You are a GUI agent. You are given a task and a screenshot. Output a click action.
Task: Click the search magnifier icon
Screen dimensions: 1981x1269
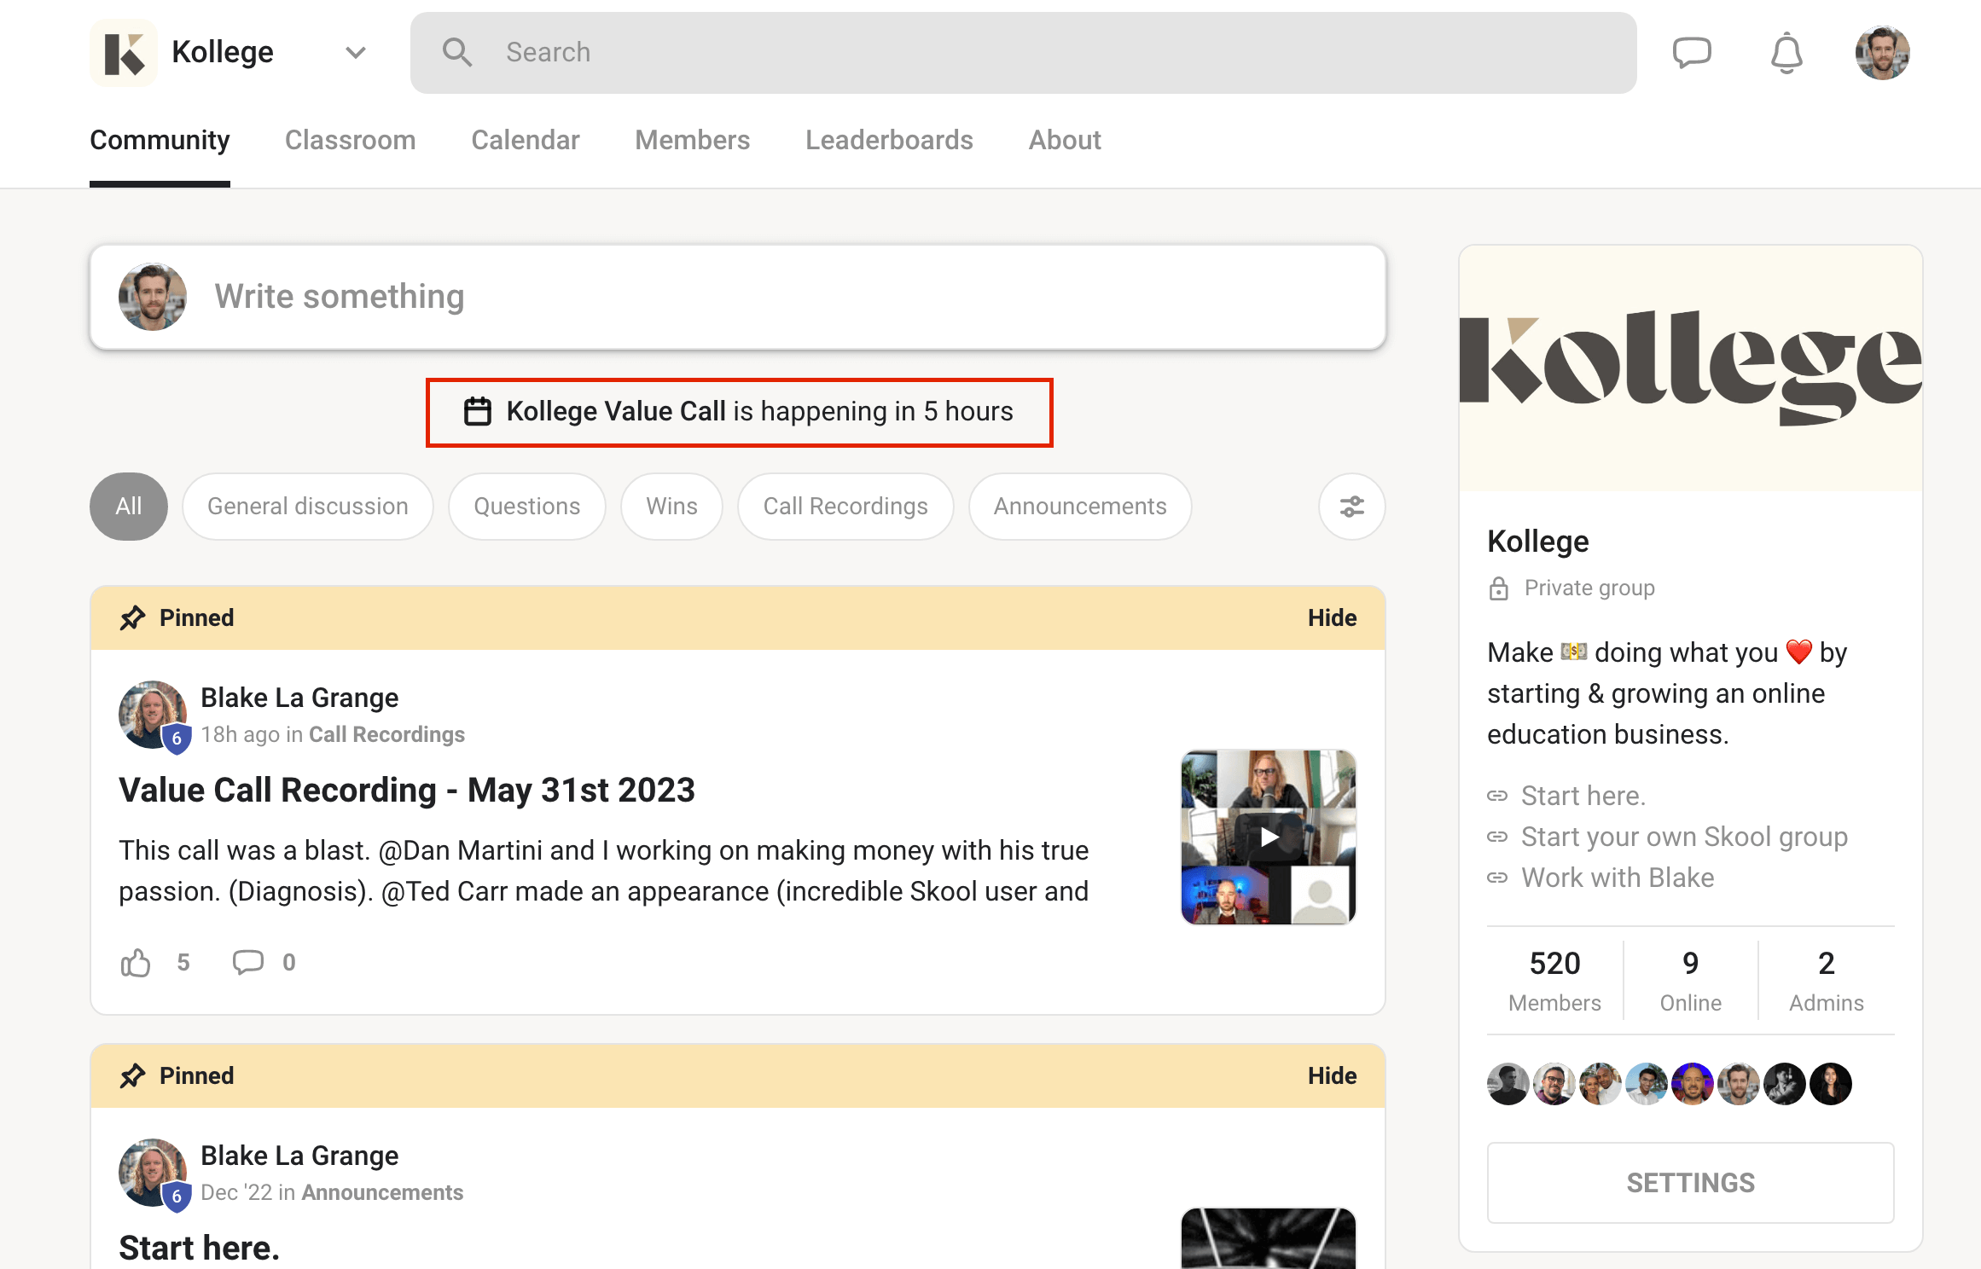click(458, 52)
